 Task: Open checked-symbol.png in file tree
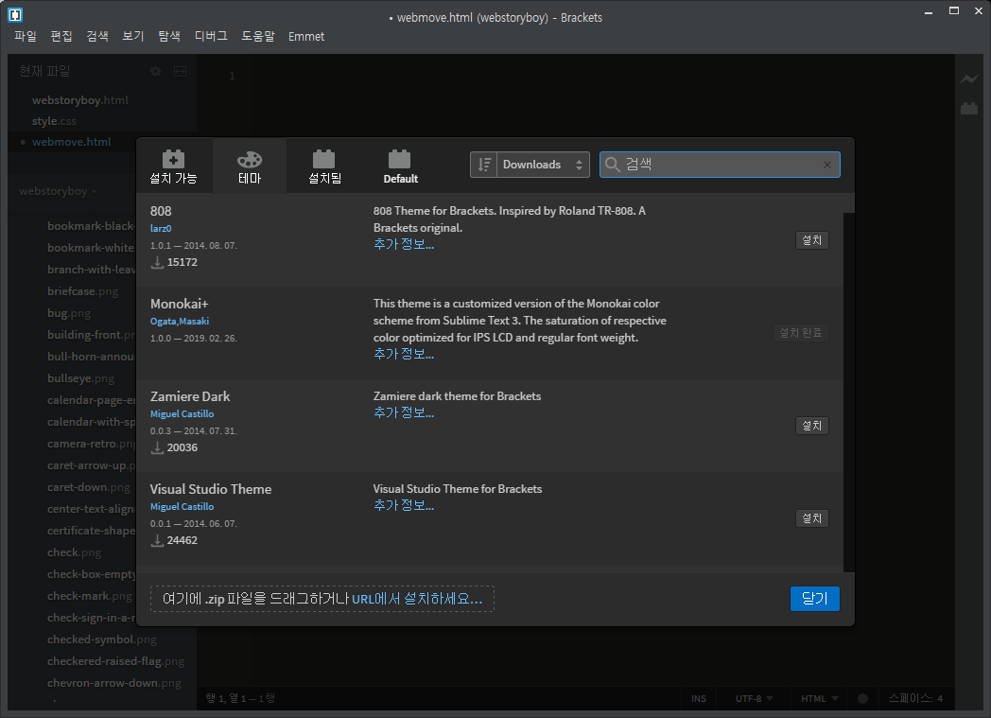click(x=102, y=639)
